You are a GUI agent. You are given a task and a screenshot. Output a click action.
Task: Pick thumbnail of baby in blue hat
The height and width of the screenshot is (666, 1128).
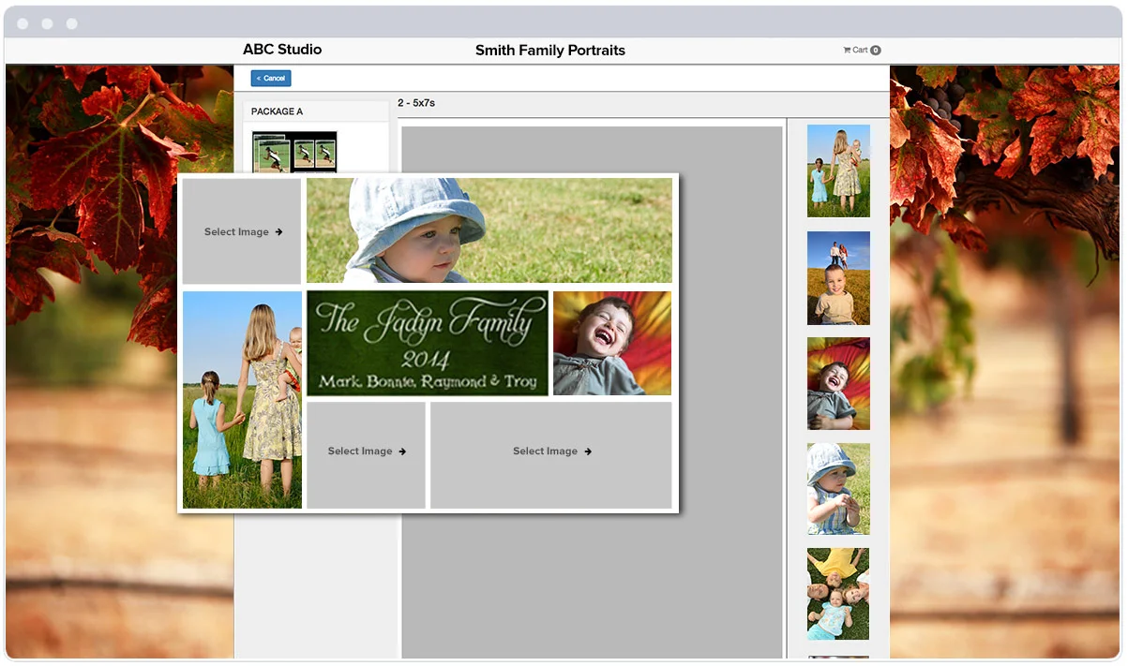838,489
